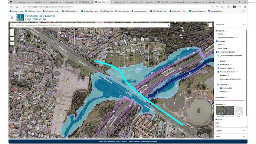This screenshot has height=144, width=256.
Task: Enable the Zones layer checkbox
Action: [217, 34]
